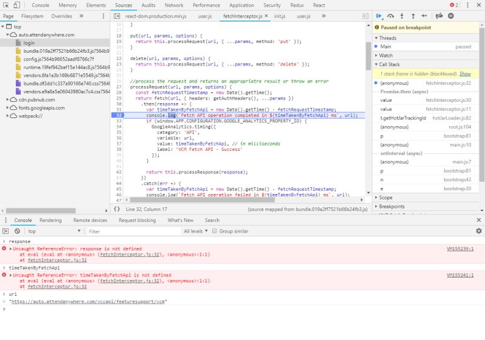The width and height of the screenshot is (485, 340).
Task: Select the Filesystem navigator tab
Action: coord(32,16)
